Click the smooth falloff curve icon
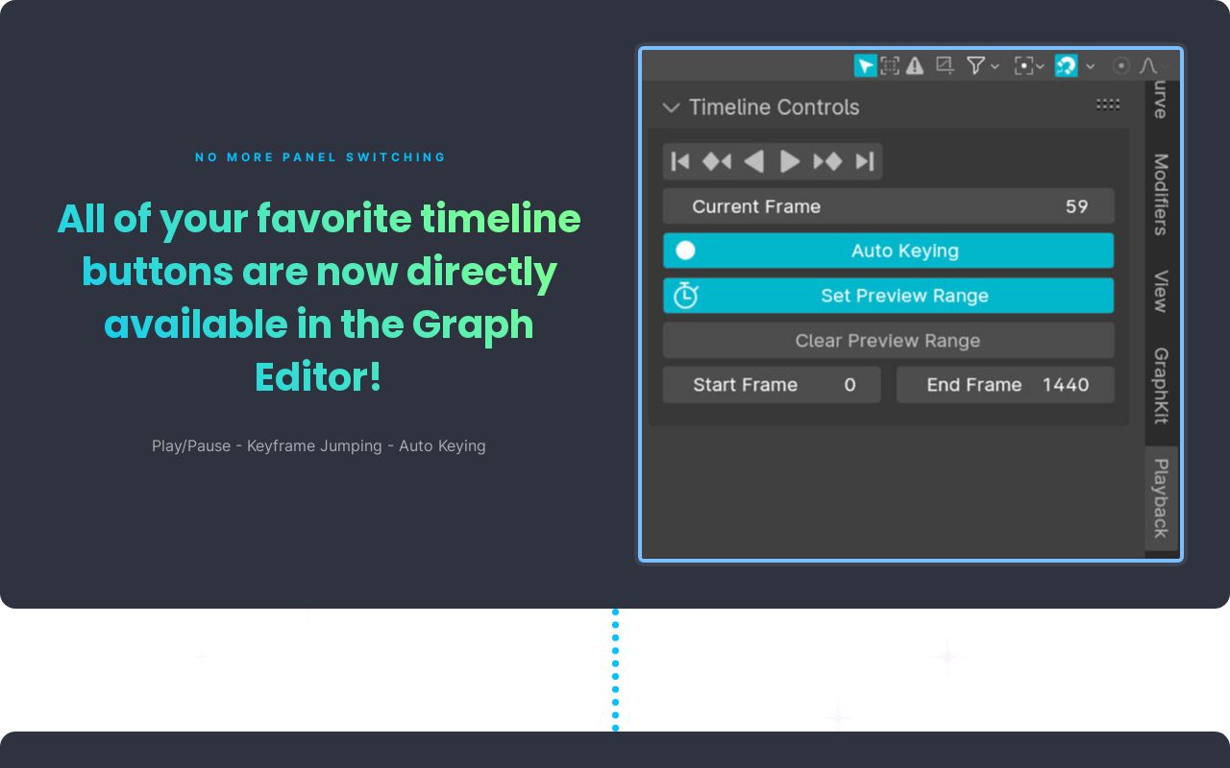 (x=1147, y=65)
